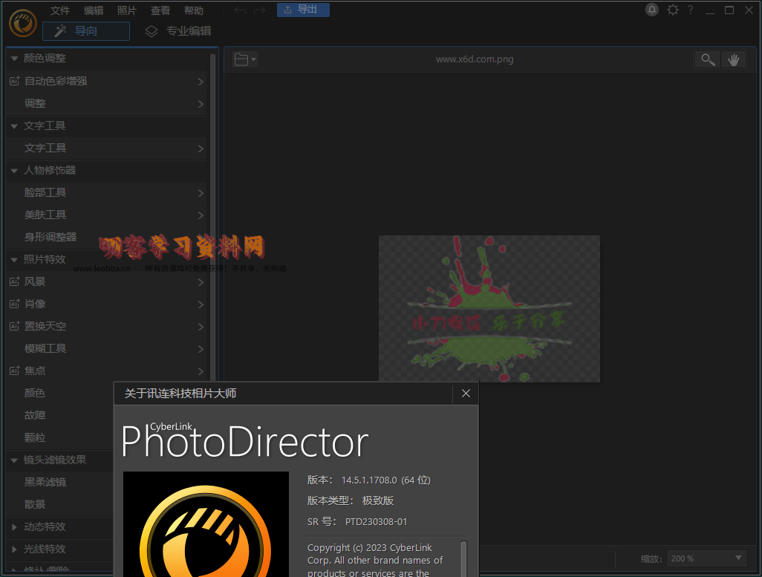Open the 缩放 200% dropdown
Image resolution: width=762 pixels, height=577 pixels.
click(706, 558)
